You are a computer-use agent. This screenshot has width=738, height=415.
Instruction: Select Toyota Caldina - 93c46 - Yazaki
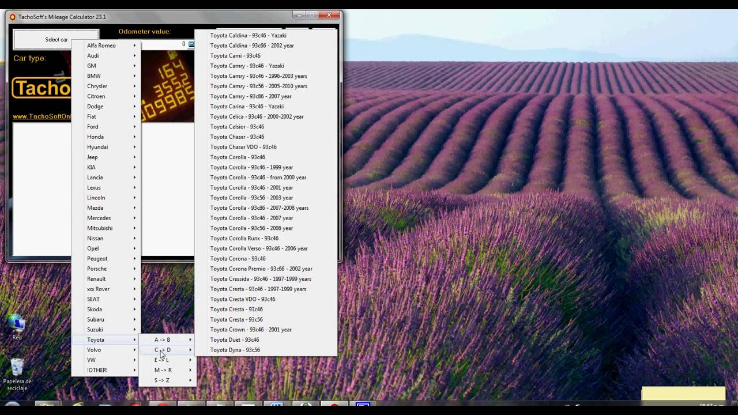tap(266, 35)
